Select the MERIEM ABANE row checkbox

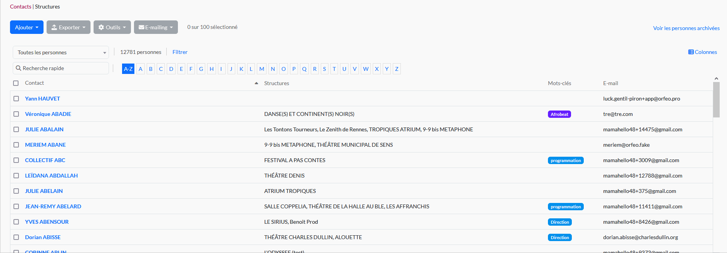point(16,145)
